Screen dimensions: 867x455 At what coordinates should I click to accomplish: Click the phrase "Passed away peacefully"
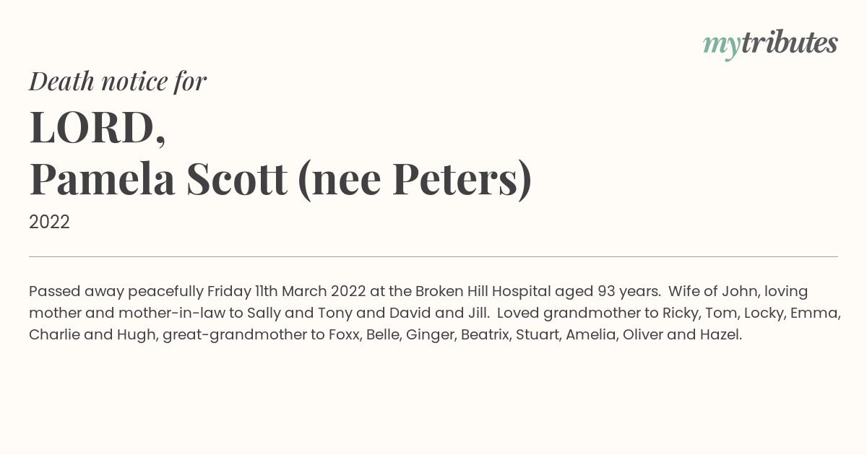coord(116,292)
